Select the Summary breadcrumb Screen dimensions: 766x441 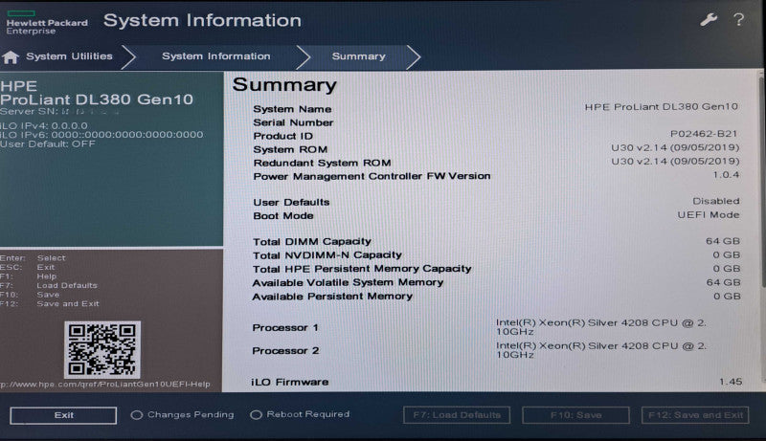358,56
